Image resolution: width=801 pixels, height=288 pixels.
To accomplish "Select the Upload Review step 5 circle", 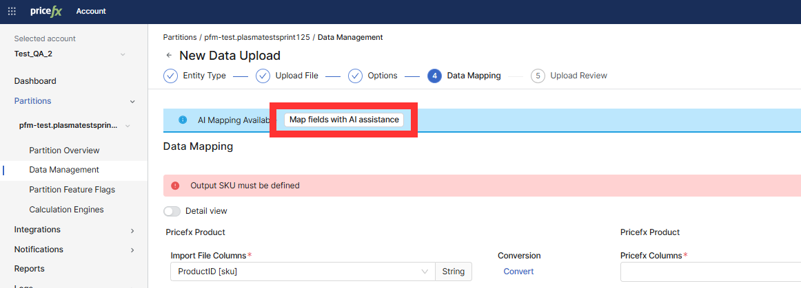I will click(x=538, y=76).
